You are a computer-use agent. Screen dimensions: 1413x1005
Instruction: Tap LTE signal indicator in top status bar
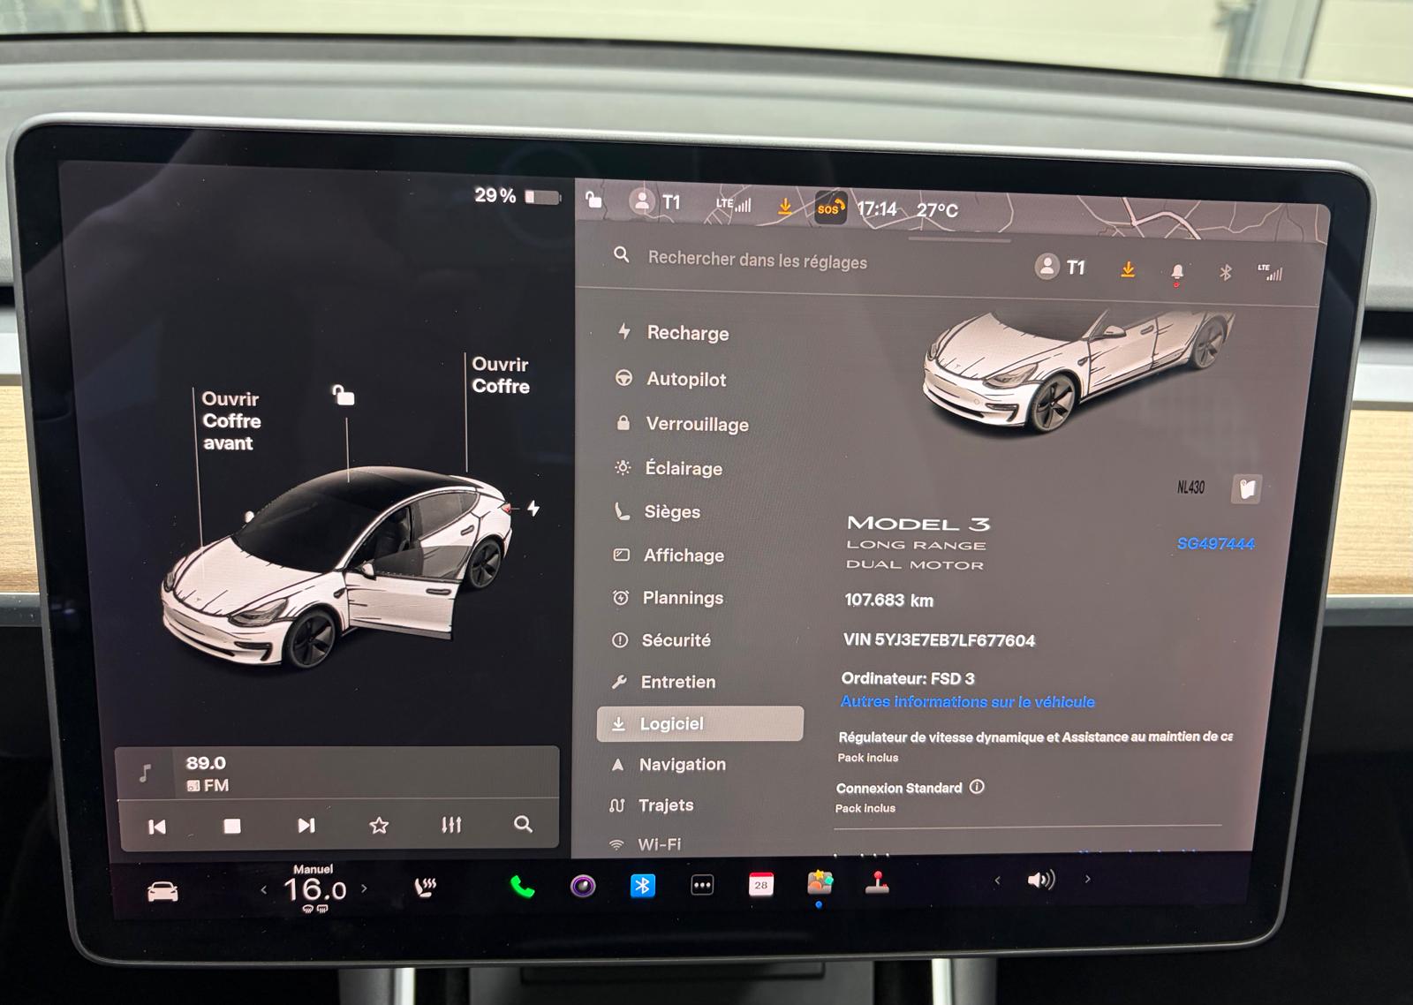click(733, 204)
